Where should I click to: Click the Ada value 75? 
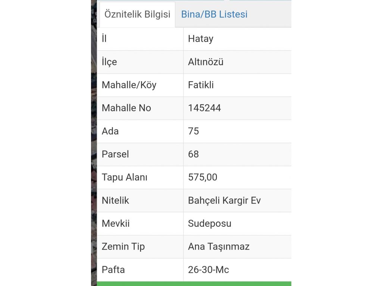(194, 131)
